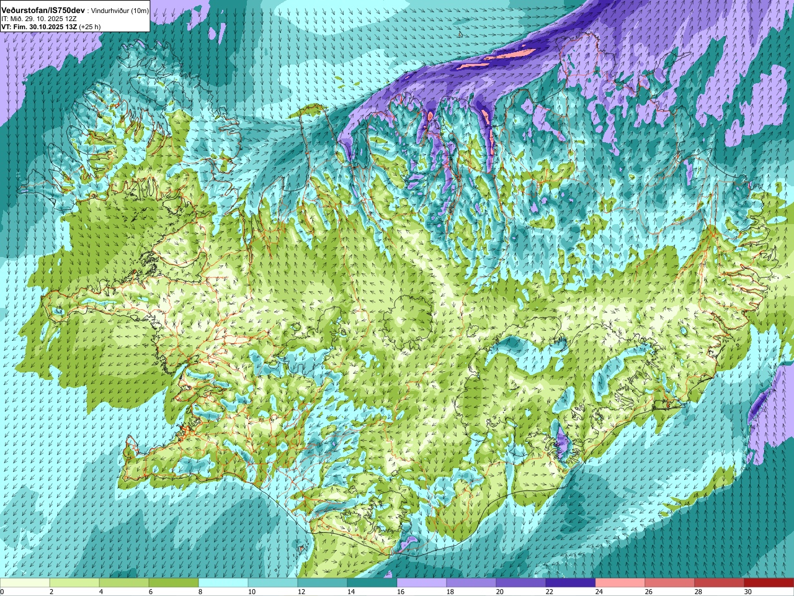Choose the dark red legend swatch above 30
Screen dimensions: 794x596
tap(769, 583)
